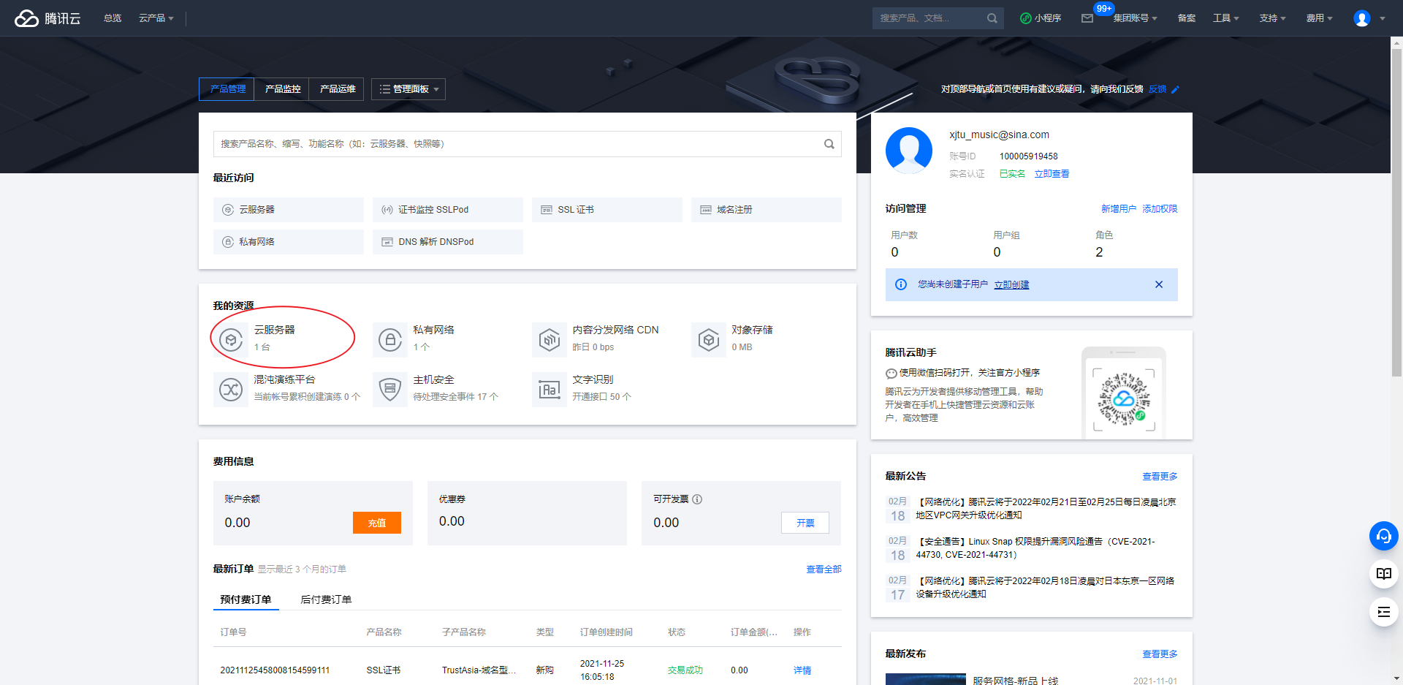Select the 预付费订单 tab
Screen dimensions: 1403x685
point(246,599)
